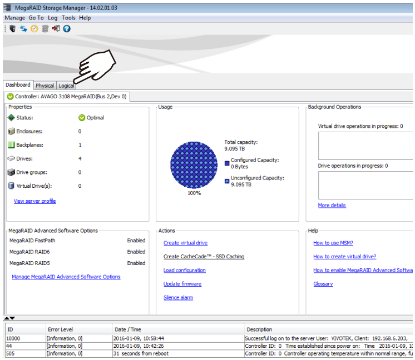Click Manage MegaRAID Advanced Software Options link
This screenshot has height=360, width=415.
(66, 277)
